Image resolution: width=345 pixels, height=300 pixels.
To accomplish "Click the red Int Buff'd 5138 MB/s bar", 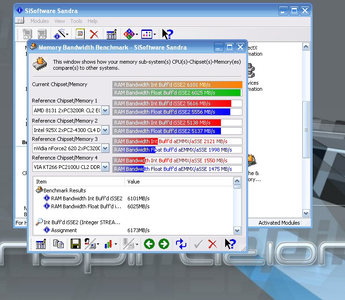I will (177, 123).
